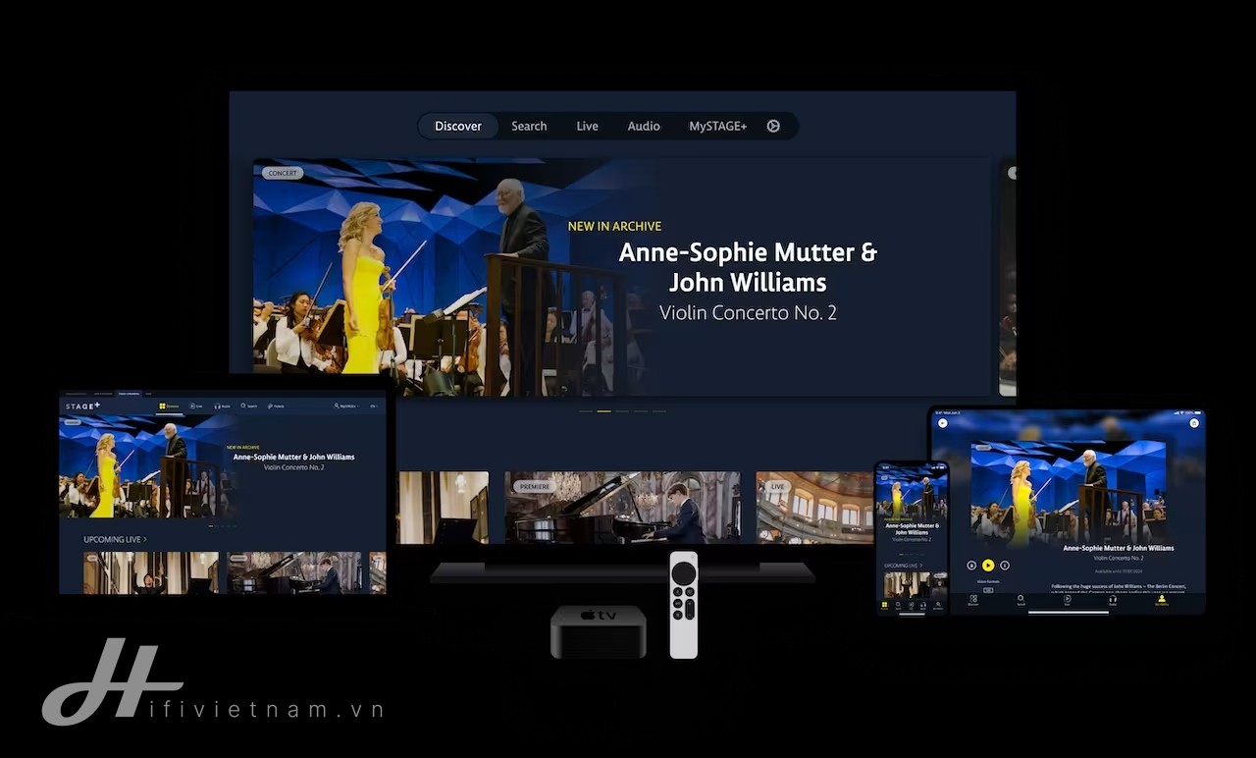Viewport: 1256px width, 758px height.
Task: Click the STAGE+ logo on the laptop
Action: pos(82,406)
